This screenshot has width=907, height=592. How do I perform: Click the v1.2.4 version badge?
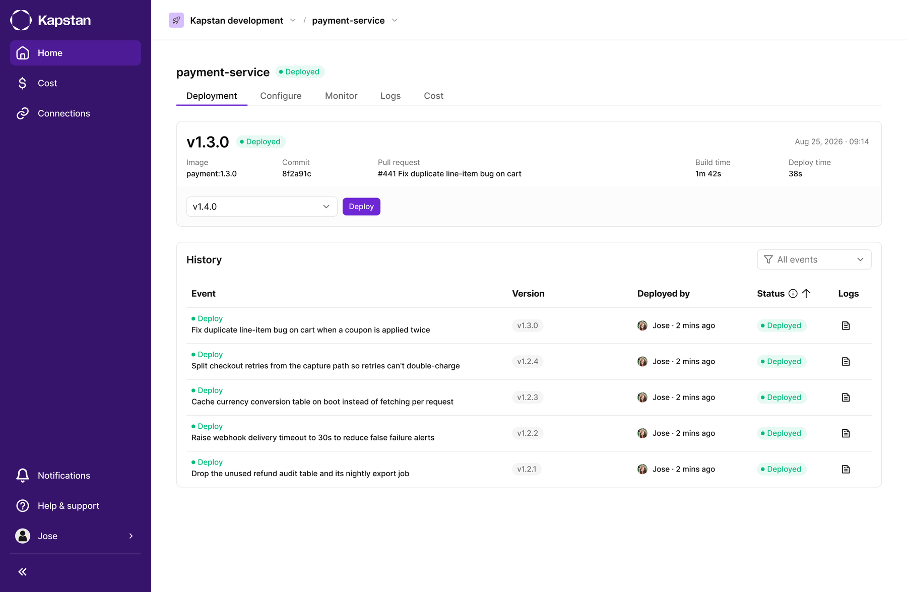tap(528, 361)
